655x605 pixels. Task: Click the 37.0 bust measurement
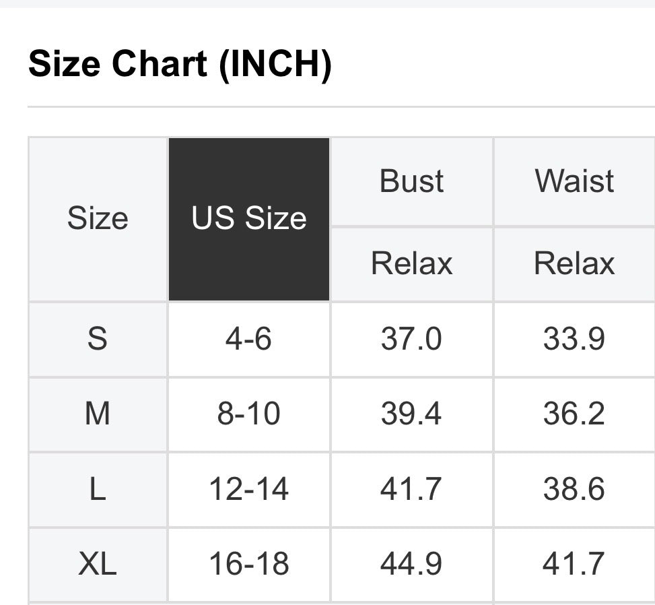click(x=411, y=338)
